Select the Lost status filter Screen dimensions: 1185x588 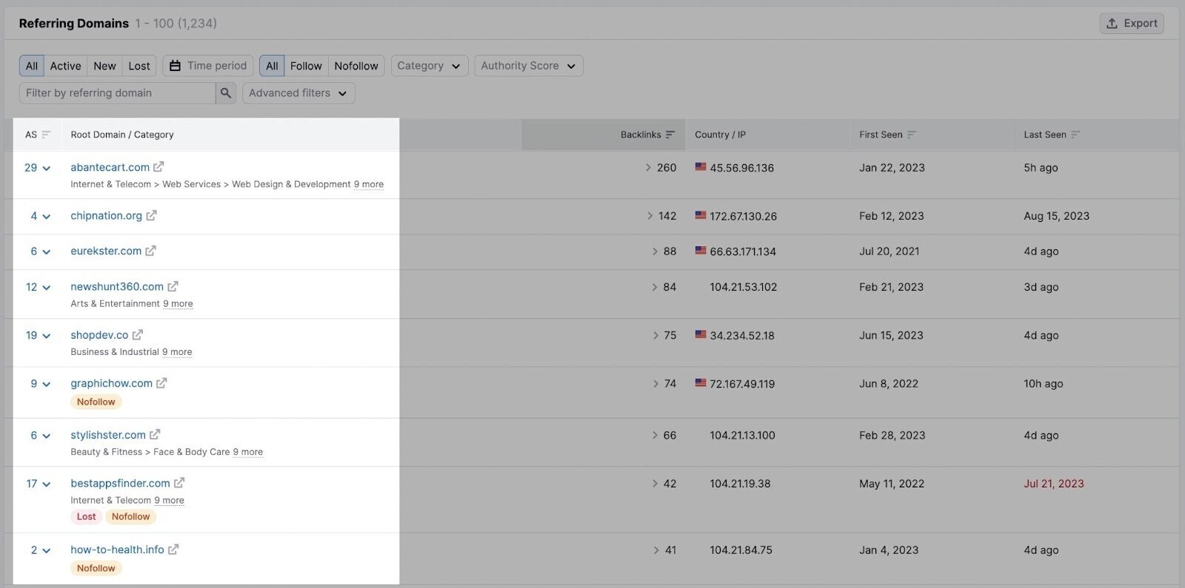click(139, 66)
